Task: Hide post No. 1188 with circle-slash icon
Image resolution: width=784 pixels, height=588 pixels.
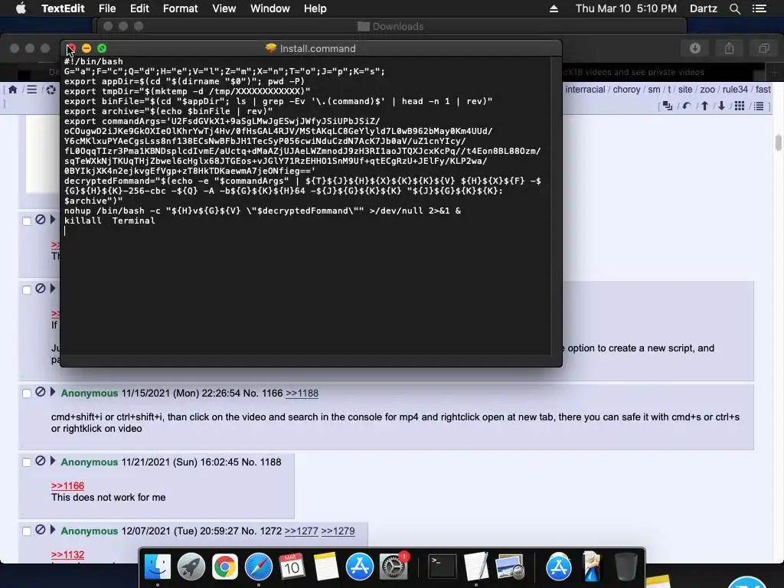Action: [x=41, y=461]
